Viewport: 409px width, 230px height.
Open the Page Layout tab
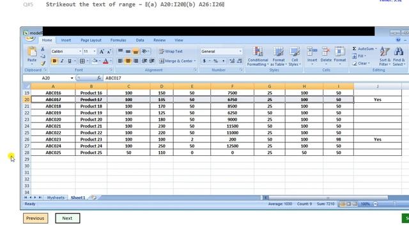[x=91, y=40]
